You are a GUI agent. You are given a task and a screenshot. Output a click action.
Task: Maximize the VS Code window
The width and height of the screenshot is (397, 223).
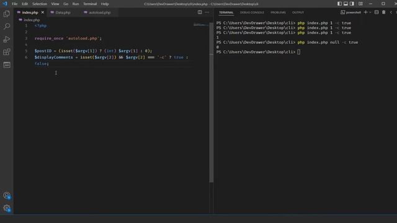383,4
